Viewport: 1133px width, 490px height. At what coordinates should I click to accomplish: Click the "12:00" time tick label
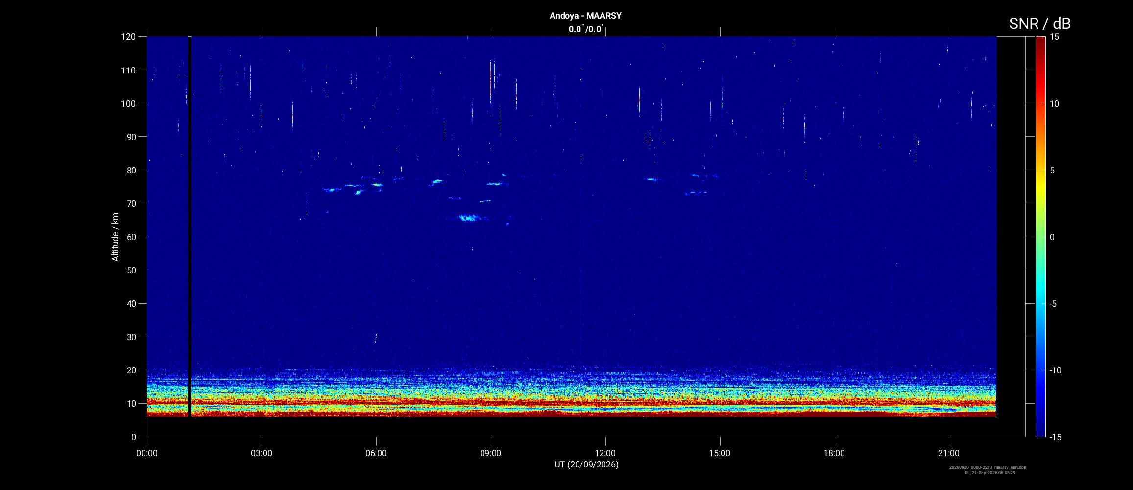tap(605, 453)
